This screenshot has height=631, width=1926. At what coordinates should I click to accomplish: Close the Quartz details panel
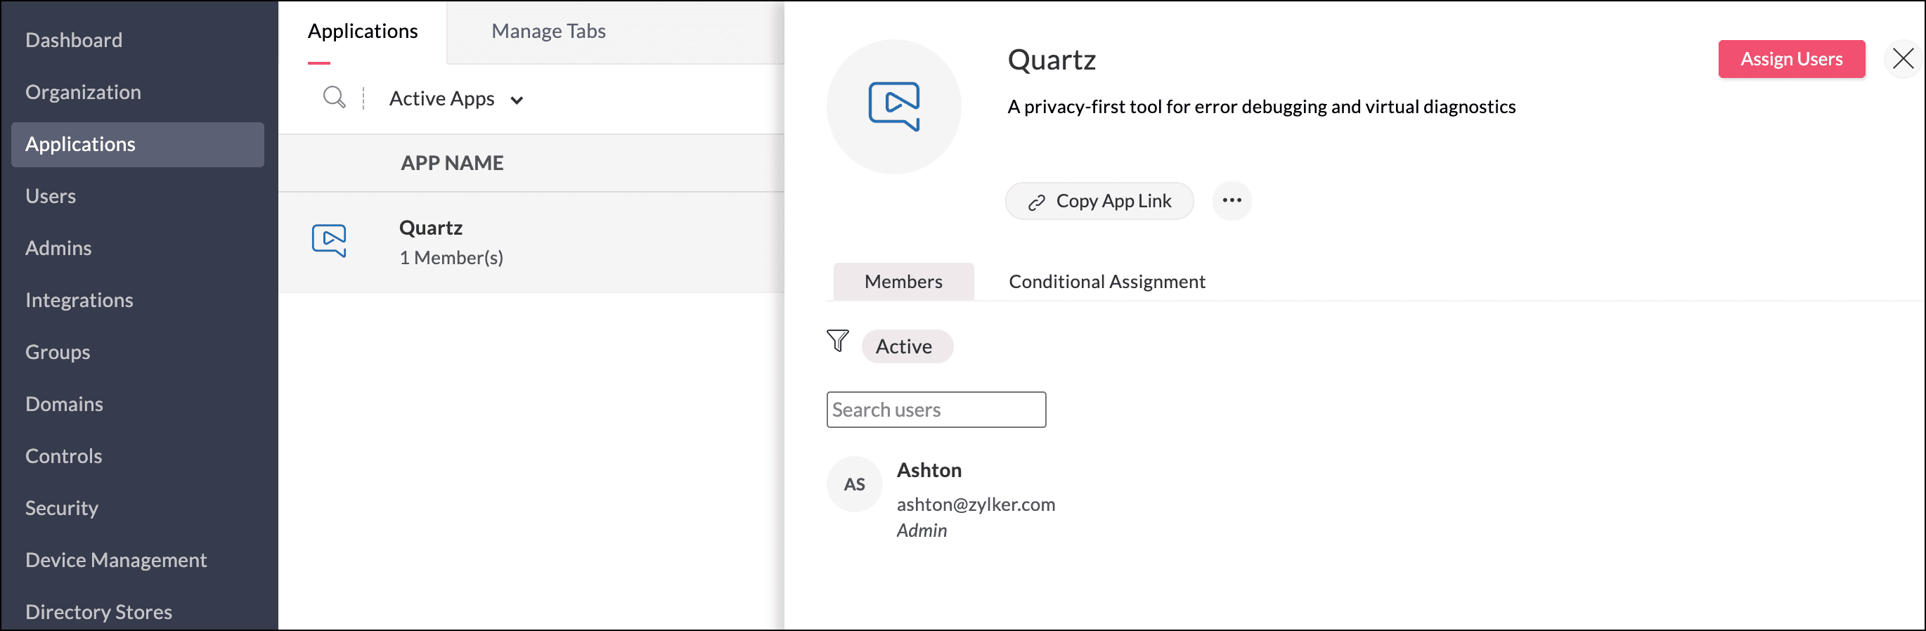point(1903,58)
